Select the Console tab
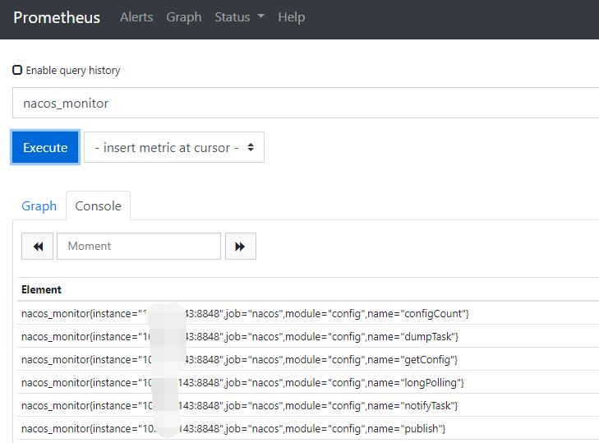 point(98,206)
